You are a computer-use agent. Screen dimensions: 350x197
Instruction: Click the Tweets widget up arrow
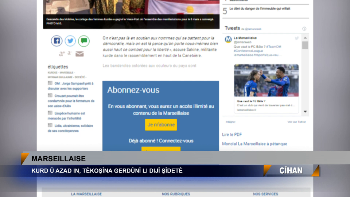(x=305, y=38)
